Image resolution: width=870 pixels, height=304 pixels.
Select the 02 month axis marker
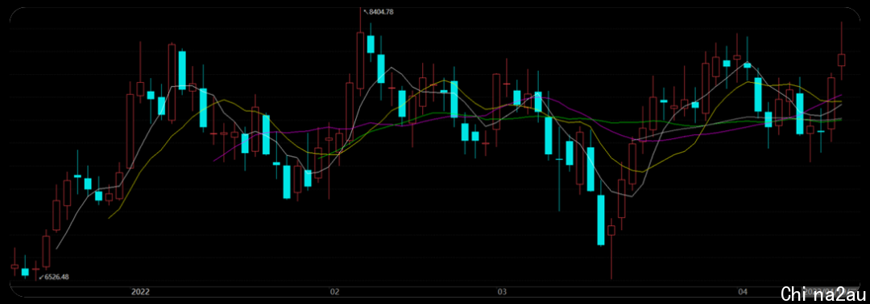point(334,291)
